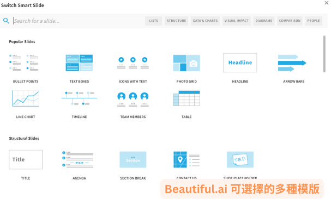This screenshot has height=199, width=331.
Task: Click the TIMELINE caption text
Action: 79,117
